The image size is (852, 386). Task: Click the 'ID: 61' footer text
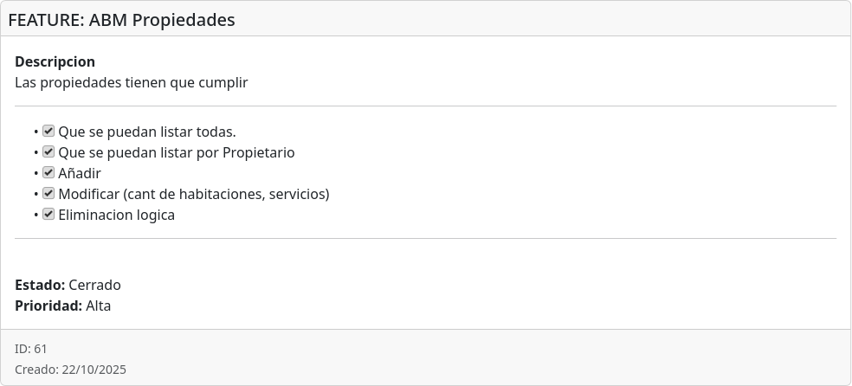(x=31, y=349)
